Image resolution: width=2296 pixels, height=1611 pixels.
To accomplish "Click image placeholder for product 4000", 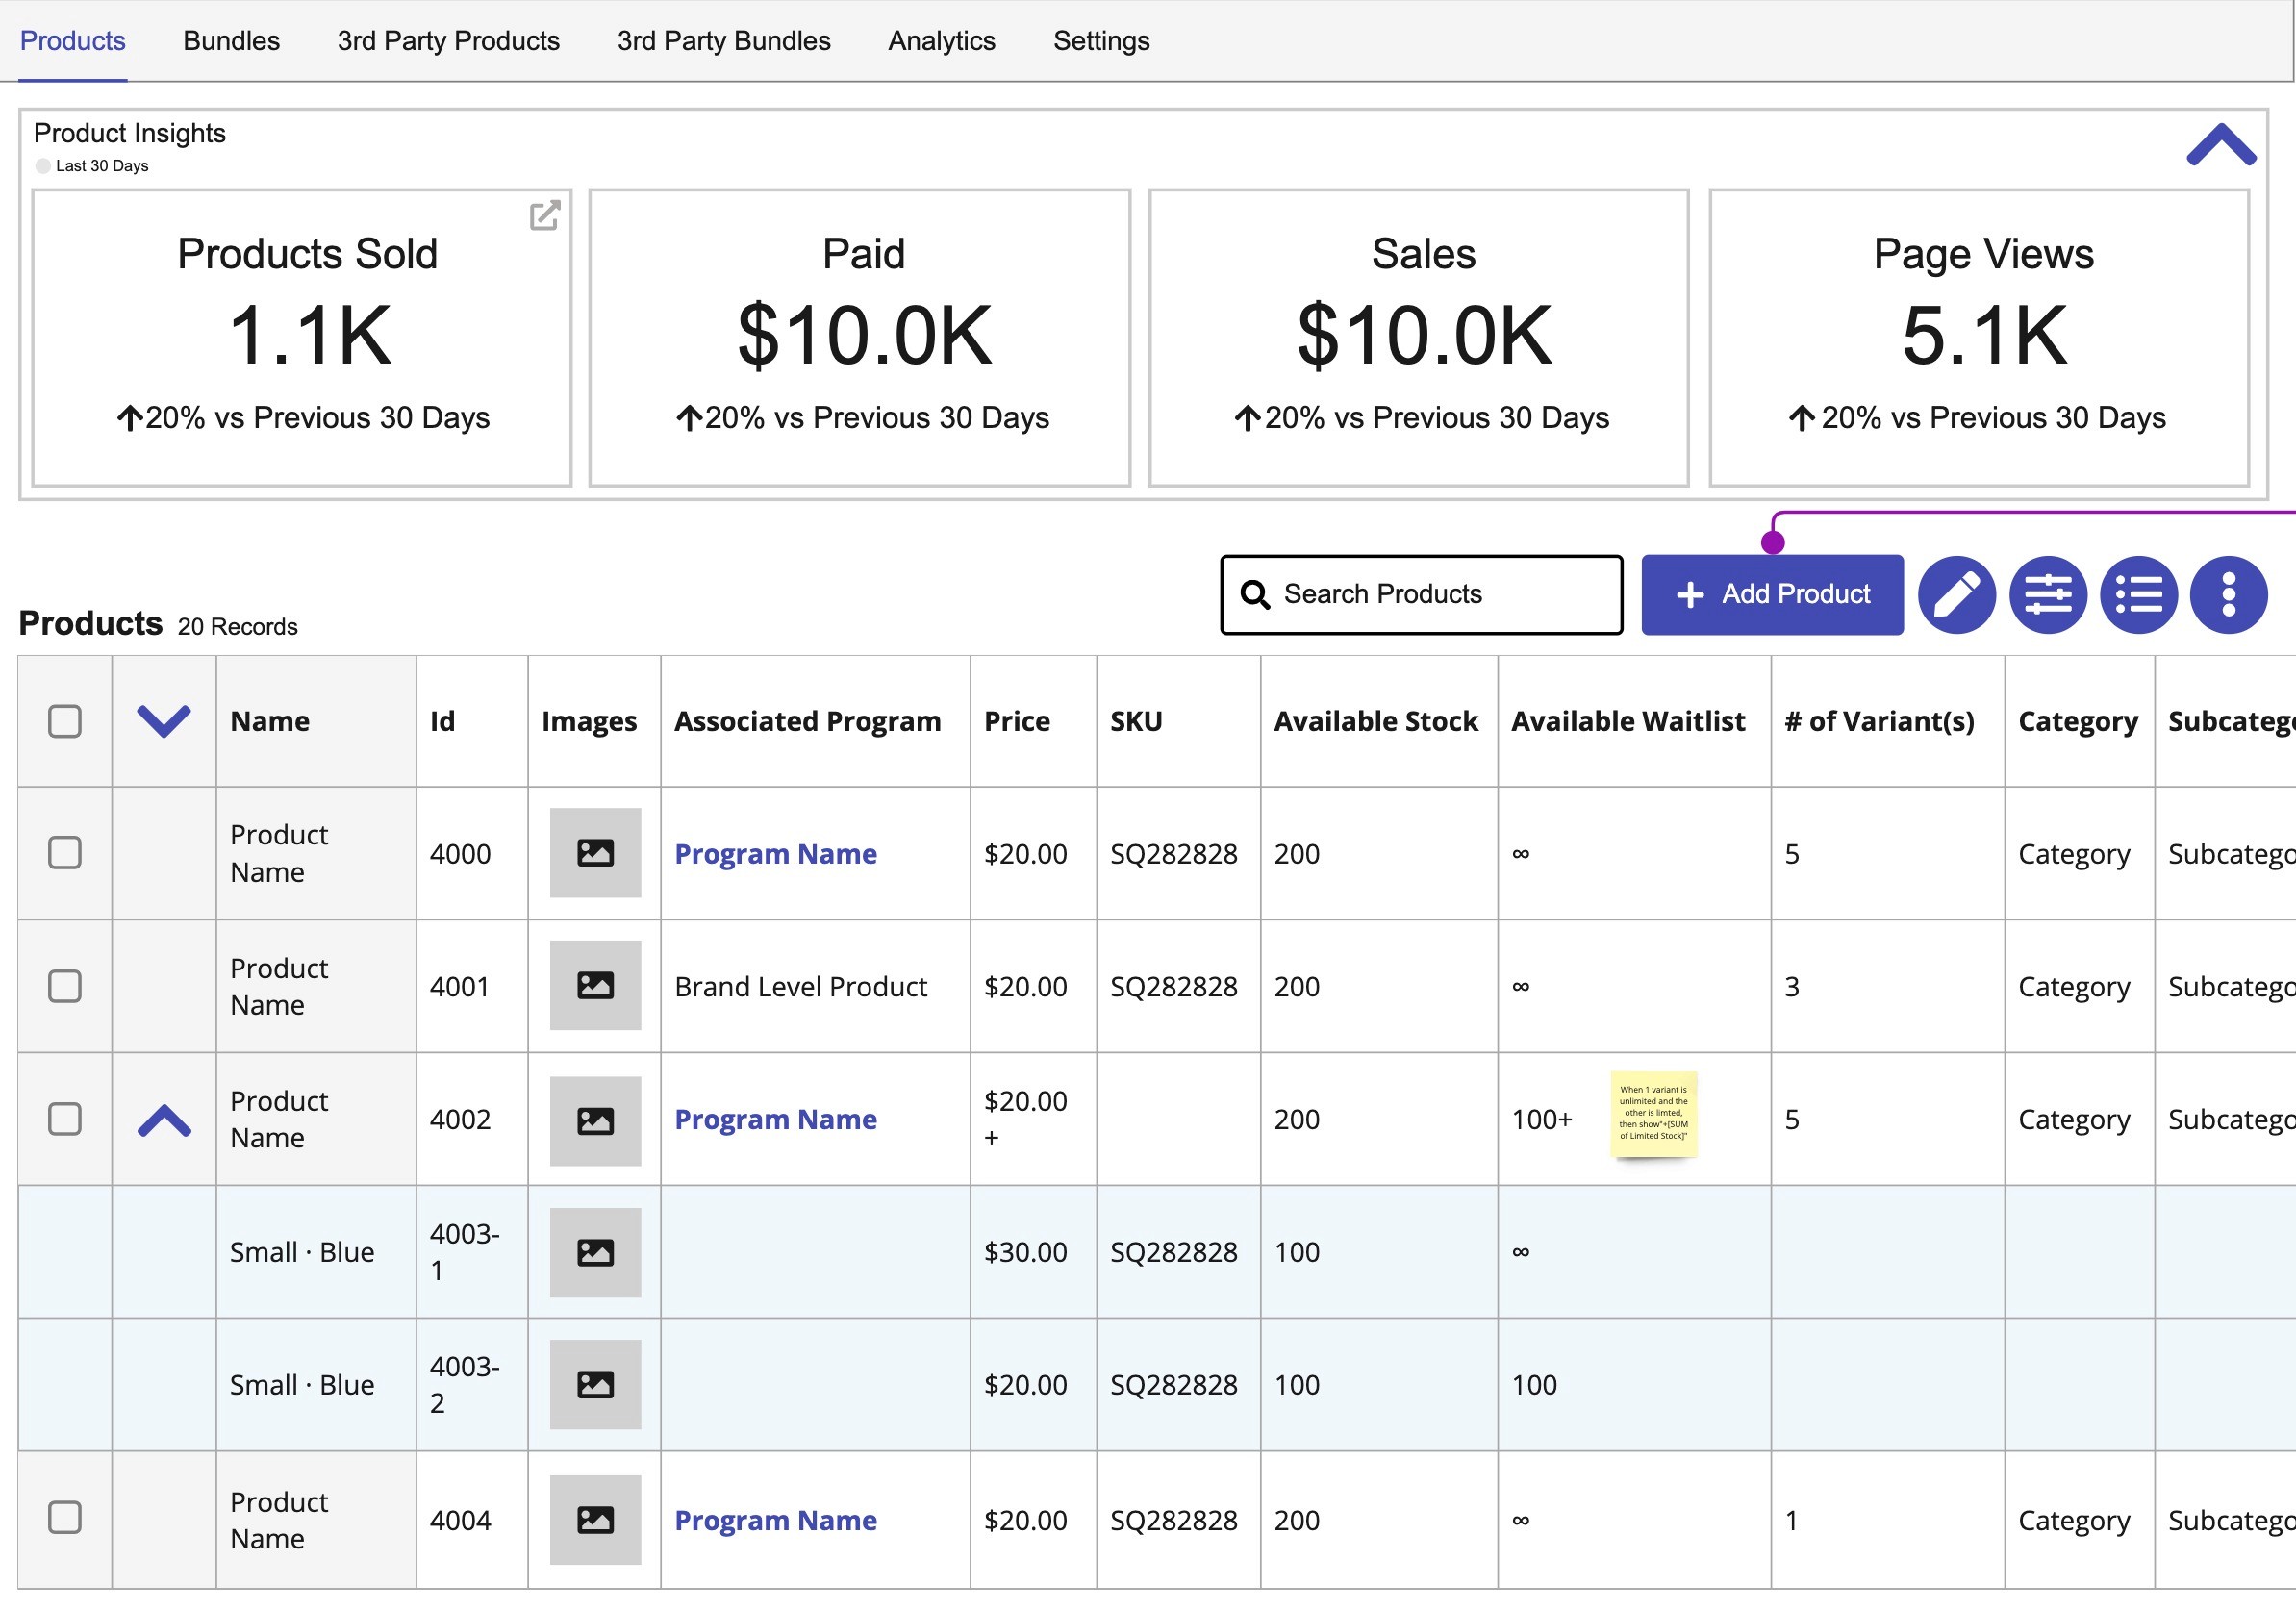I will (595, 853).
